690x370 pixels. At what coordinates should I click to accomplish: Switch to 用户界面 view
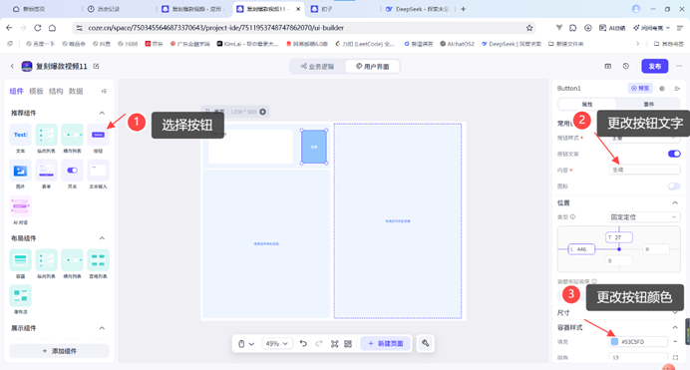[372, 67]
